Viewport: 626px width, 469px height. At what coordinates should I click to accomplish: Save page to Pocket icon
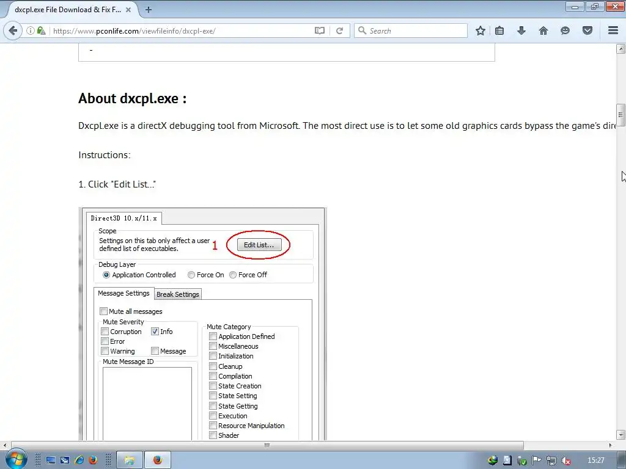pos(587,31)
